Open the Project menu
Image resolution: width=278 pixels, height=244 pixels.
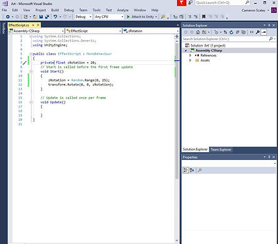pos(41,10)
